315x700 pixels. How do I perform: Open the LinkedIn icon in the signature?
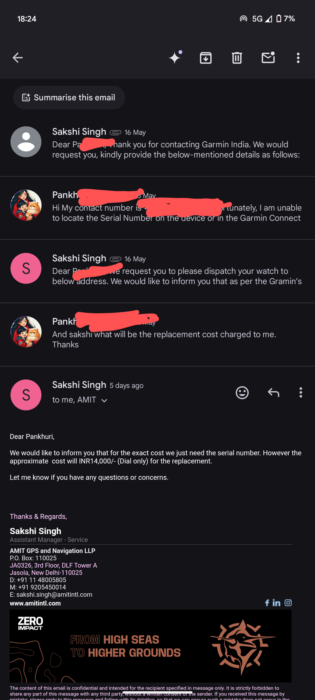[276, 603]
